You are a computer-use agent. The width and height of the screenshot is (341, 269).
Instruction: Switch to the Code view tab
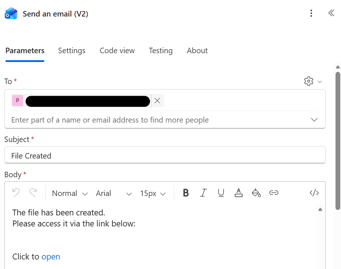(x=117, y=51)
